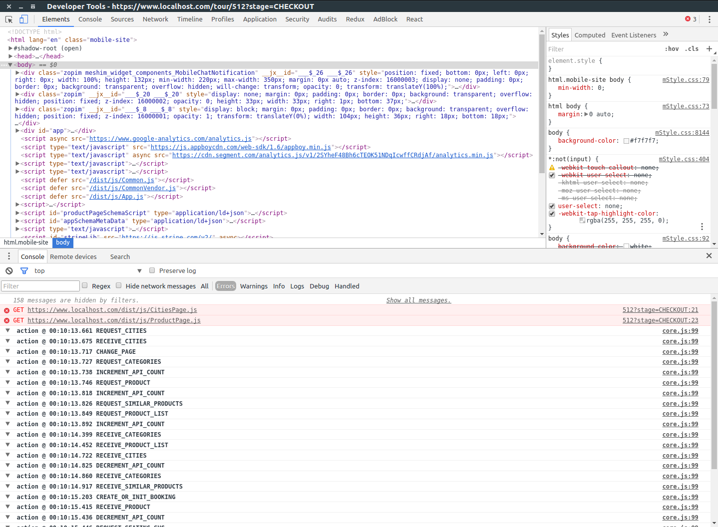This screenshot has width=718, height=527.
Task: Focus the Styles pane Filter field
Action: pyautogui.click(x=604, y=49)
